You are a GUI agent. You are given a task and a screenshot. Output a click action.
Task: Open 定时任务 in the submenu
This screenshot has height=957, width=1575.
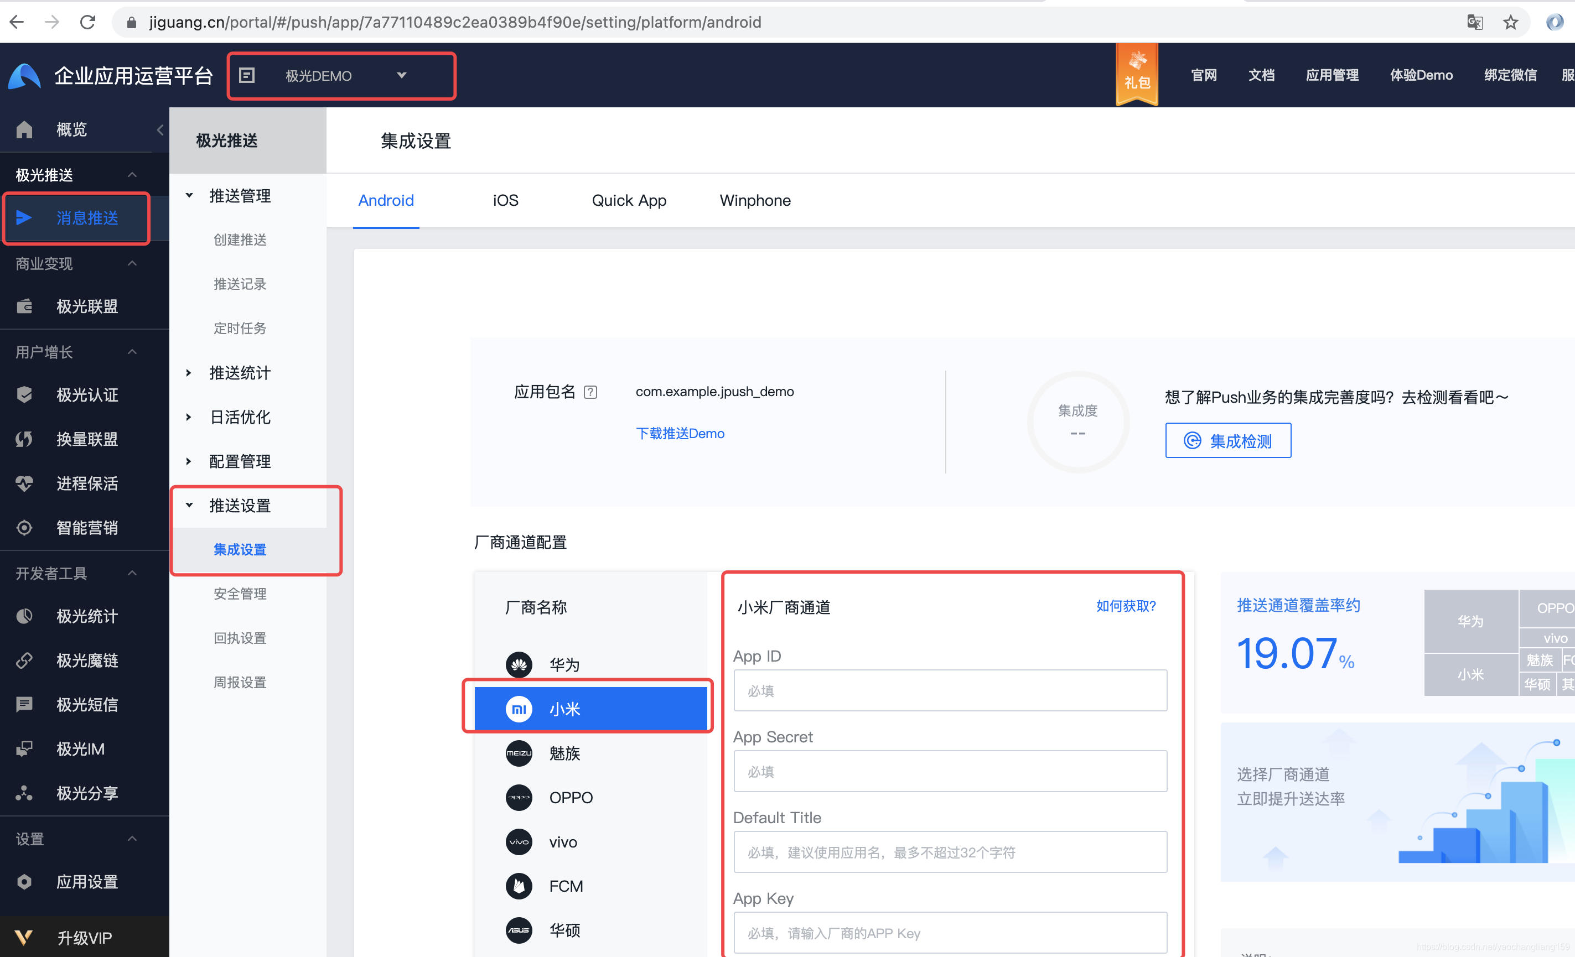tap(240, 329)
